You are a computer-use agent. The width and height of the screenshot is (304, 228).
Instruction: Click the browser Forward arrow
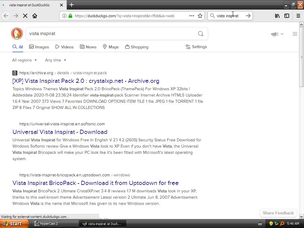(x=16, y=16)
